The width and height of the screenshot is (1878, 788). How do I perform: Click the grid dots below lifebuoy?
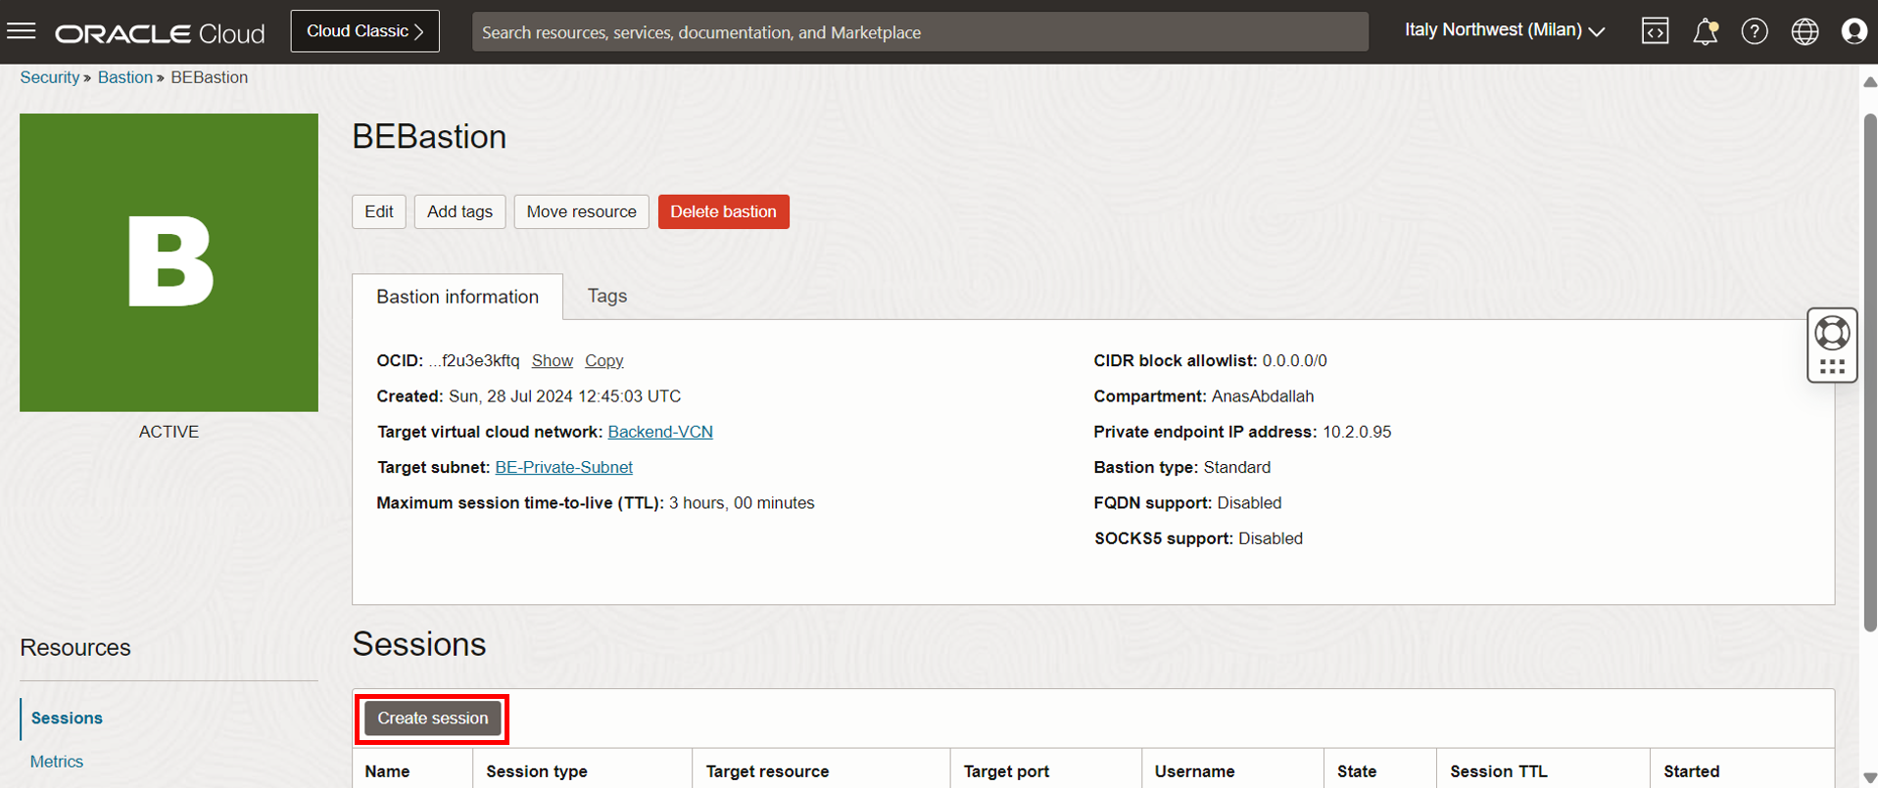(1832, 367)
